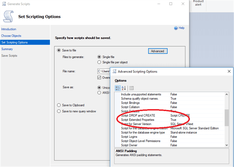Click the Help question mark icon
Viewport: 234px width, 167px height.
point(176,28)
